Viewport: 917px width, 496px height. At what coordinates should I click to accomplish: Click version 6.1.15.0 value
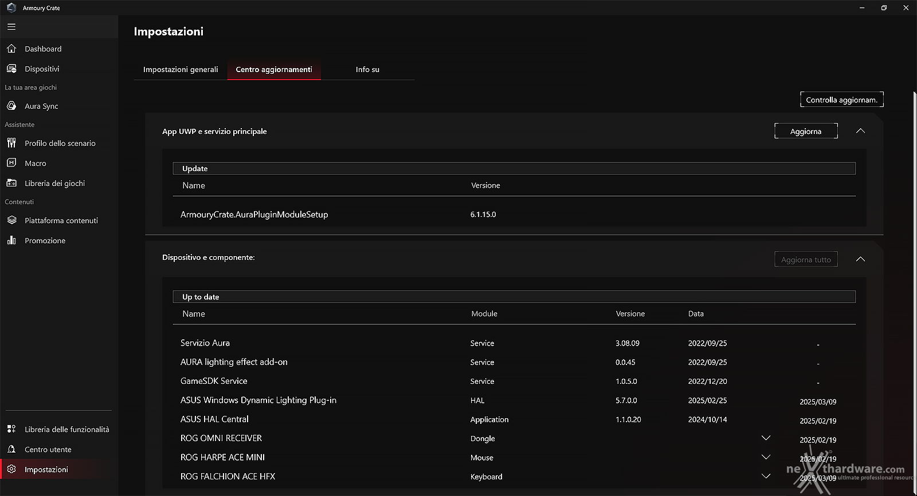[483, 215]
